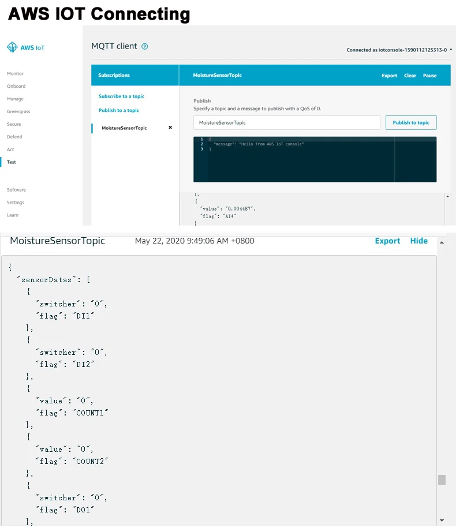The width and height of the screenshot is (456, 528).
Task: Remove MoistureSensorTopic subscription with the X icon
Action: tap(170, 128)
